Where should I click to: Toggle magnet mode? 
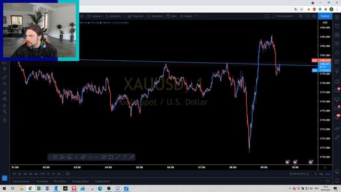click(x=5, y=92)
